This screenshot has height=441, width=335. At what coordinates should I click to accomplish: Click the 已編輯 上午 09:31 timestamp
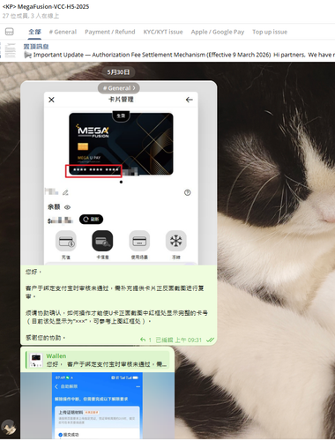click(178, 340)
